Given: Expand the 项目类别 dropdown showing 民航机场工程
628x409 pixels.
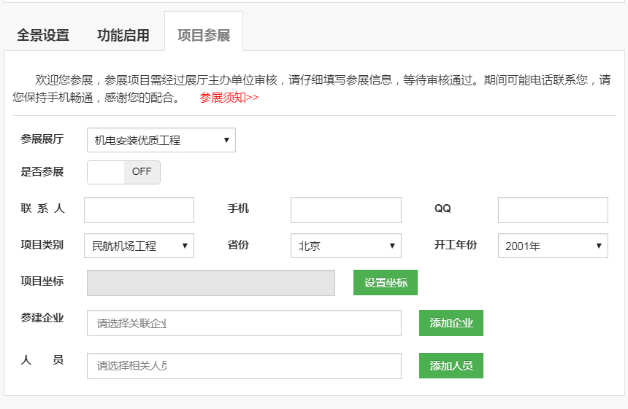Looking at the screenshot, I should click(x=139, y=246).
